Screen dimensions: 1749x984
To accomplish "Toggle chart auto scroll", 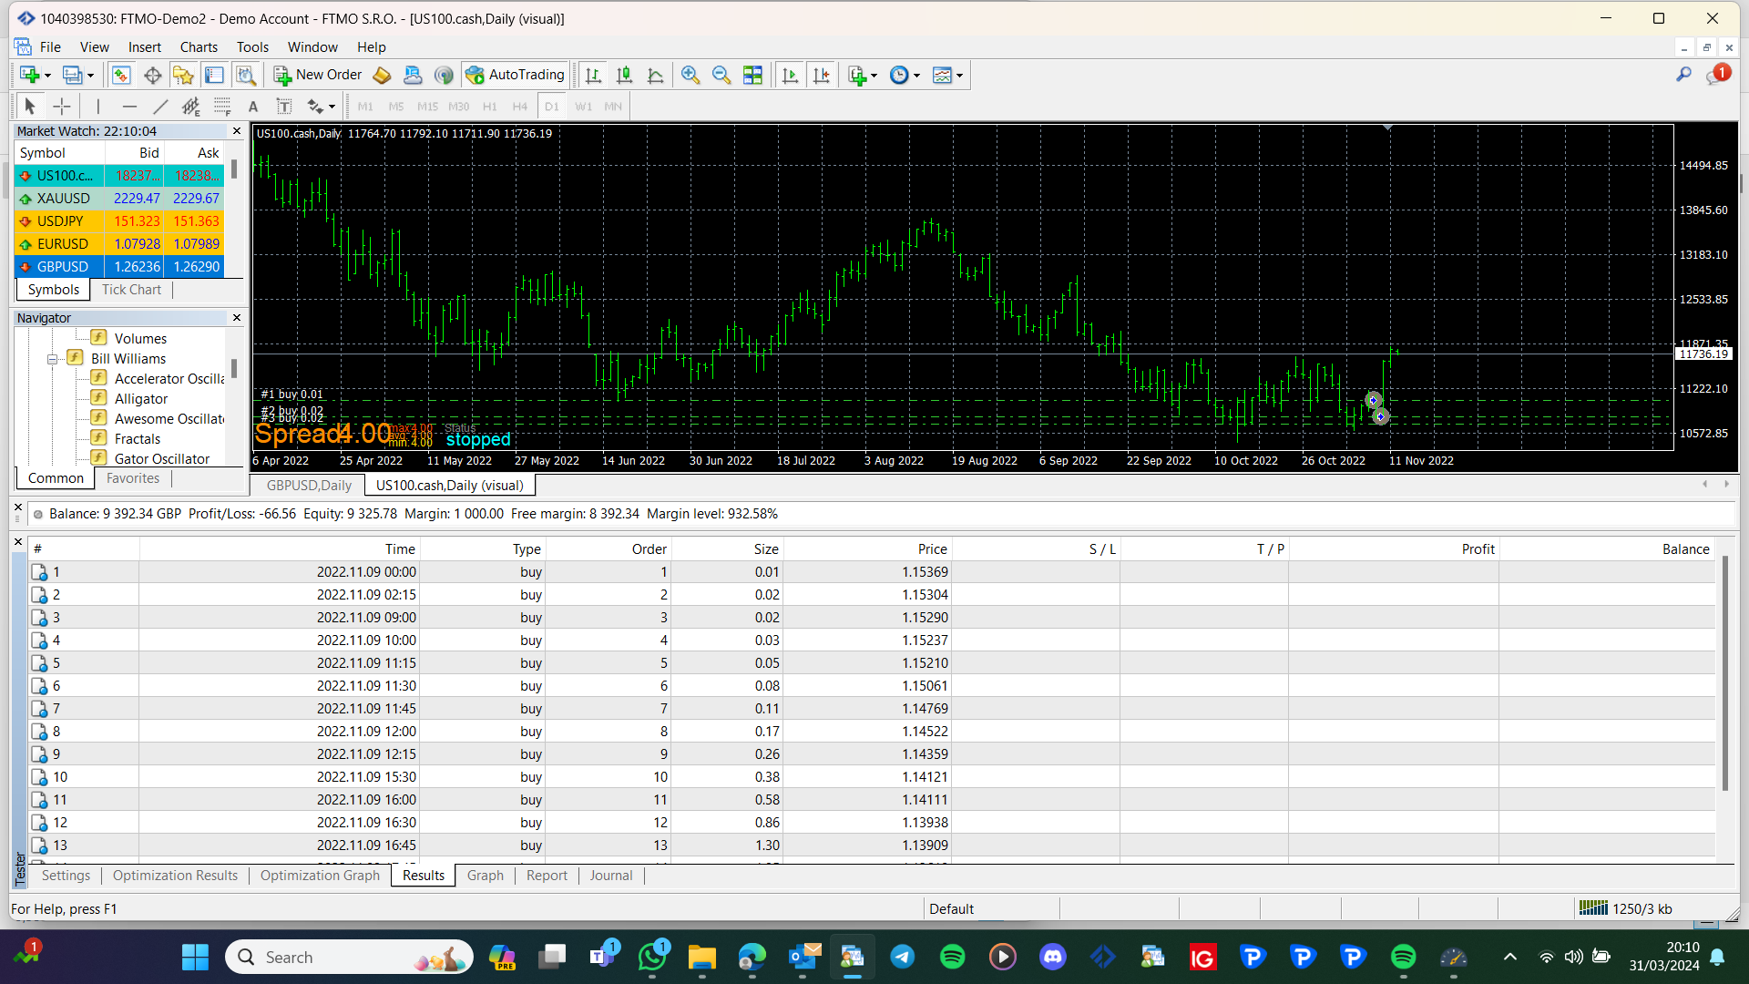I will pyautogui.click(x=790, y=76).
